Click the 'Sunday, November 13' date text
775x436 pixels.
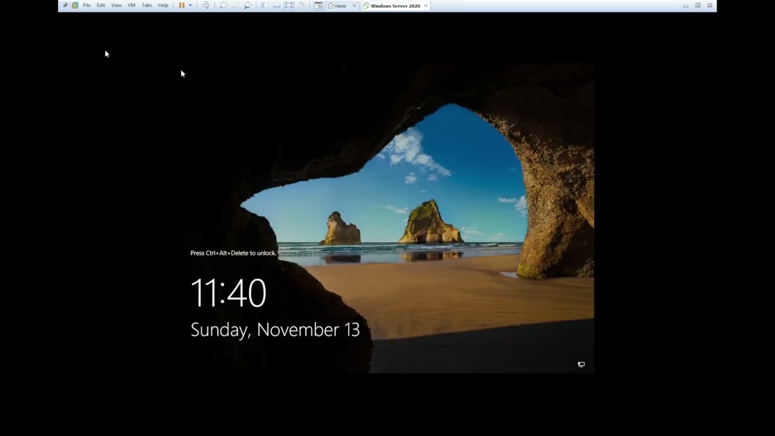click(x=275, y=330)
